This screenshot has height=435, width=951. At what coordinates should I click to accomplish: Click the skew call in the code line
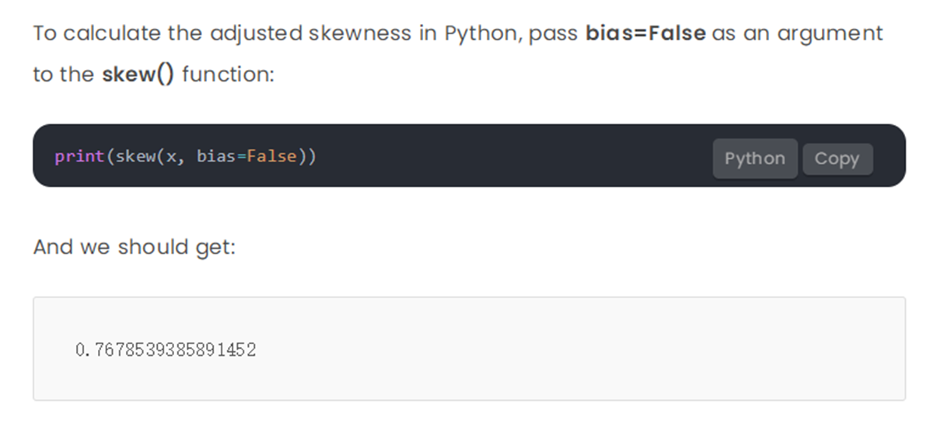pos(135,156)
